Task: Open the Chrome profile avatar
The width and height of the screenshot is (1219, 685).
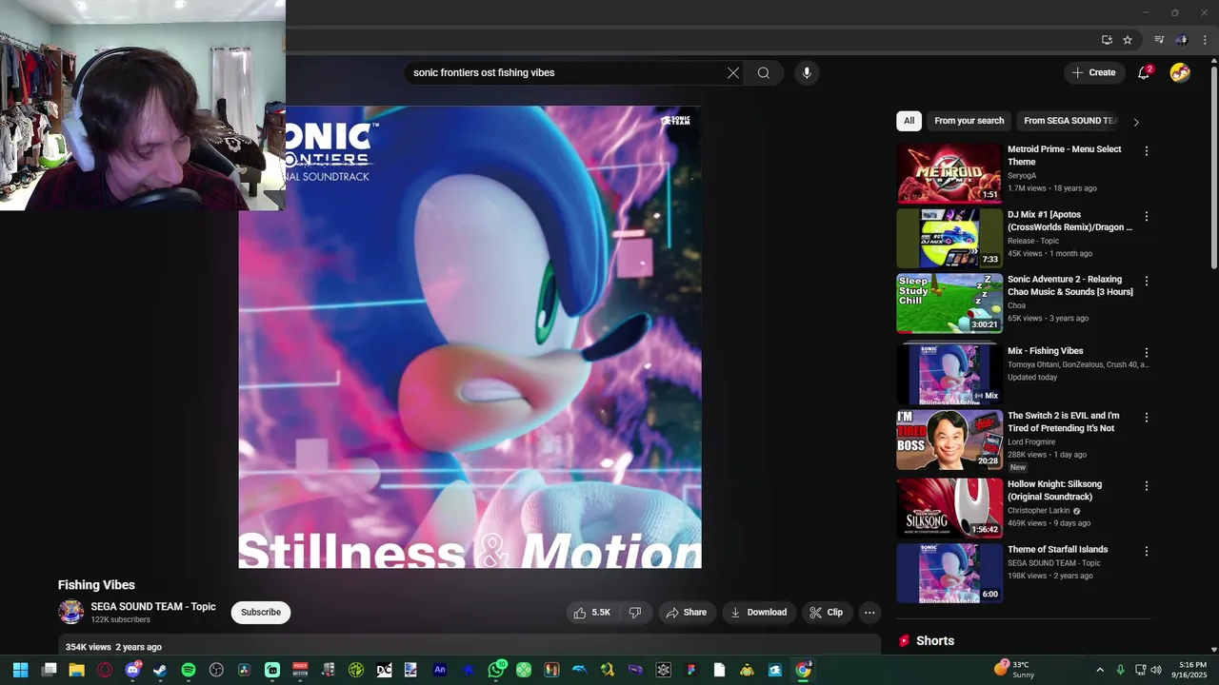Action: [x=1182, y=40]
